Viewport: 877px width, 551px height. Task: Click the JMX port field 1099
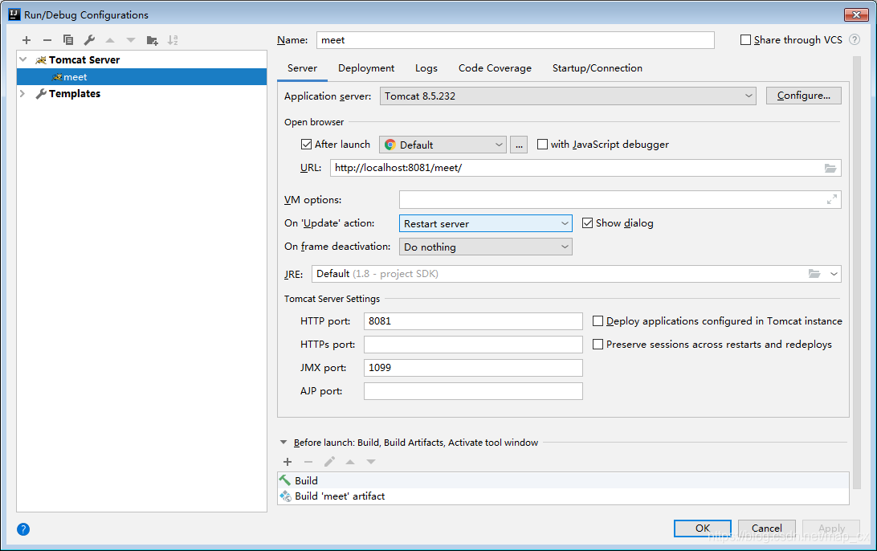[x=473, y=368]
